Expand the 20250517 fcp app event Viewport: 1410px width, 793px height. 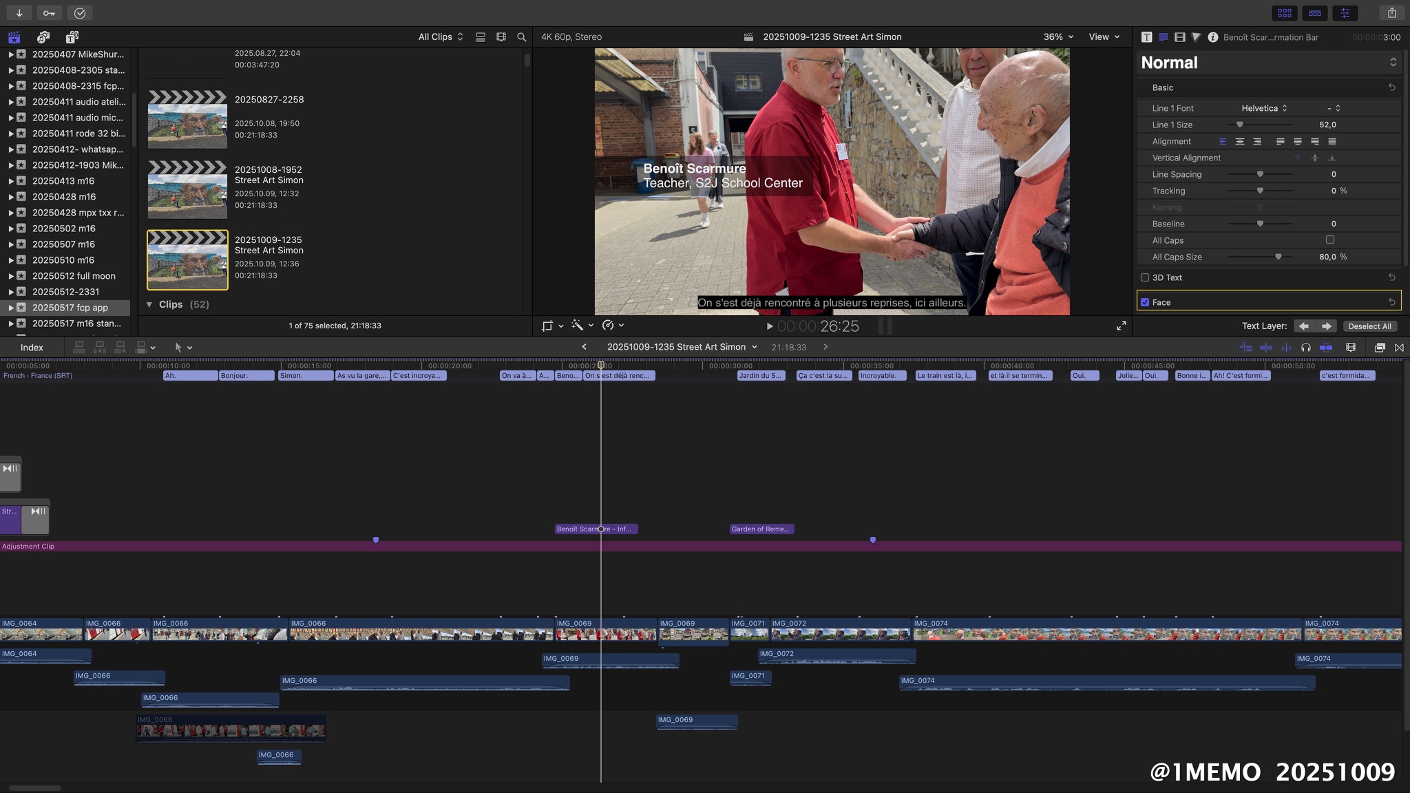click(10, 308)
